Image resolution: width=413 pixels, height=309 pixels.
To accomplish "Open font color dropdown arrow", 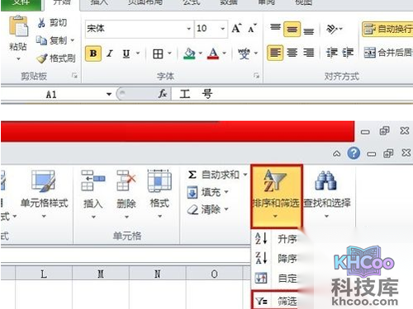I will tap(225, 54).
